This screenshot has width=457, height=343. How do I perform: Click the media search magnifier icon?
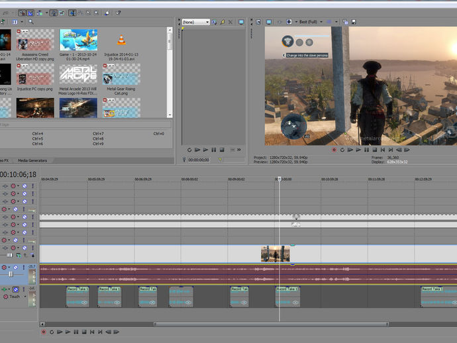click(31, 22)
